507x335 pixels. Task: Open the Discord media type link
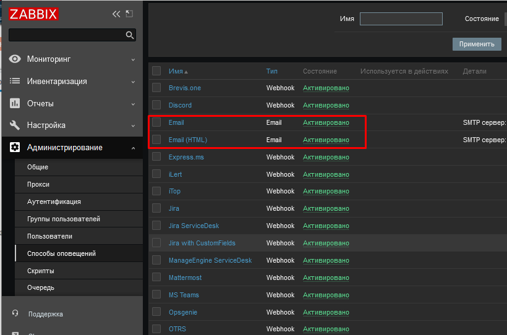point(180,105)
